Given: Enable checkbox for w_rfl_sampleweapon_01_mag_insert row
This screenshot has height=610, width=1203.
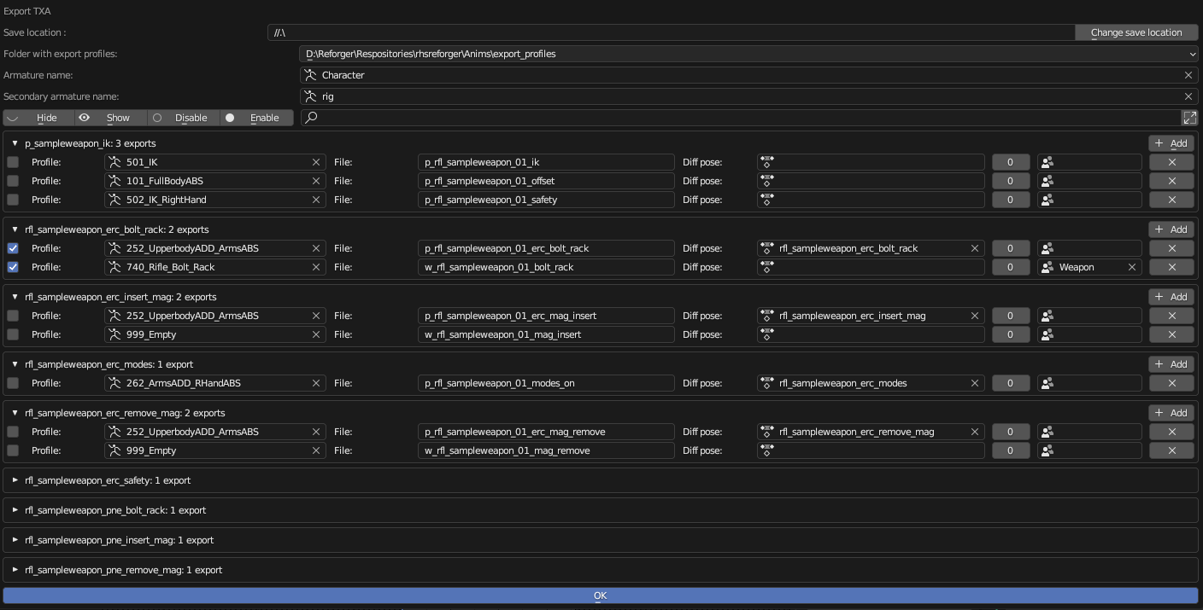Looking at the screenshot, I should point(13,334).
